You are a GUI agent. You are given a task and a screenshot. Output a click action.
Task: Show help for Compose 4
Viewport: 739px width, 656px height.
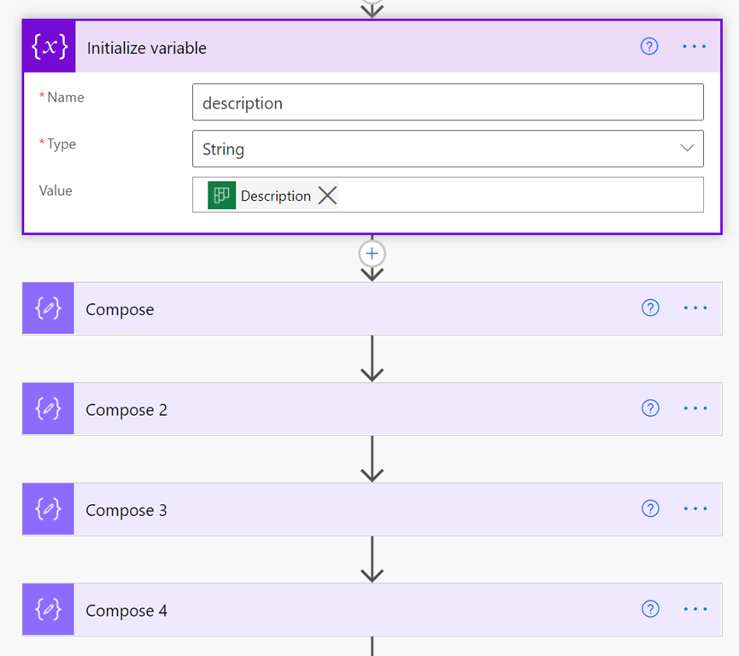coord(650,610)
